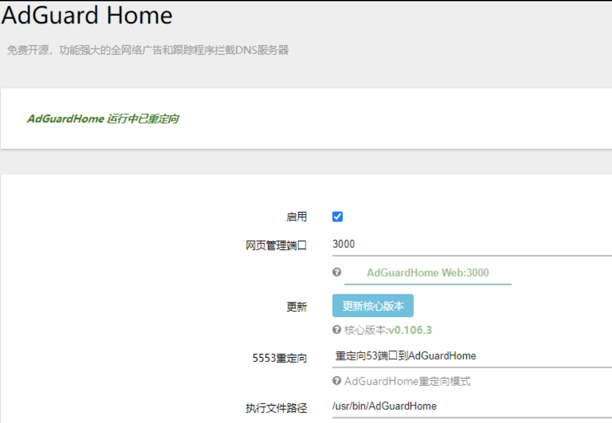
Task: Click the 更新 label
Action: tap(297, 307)
